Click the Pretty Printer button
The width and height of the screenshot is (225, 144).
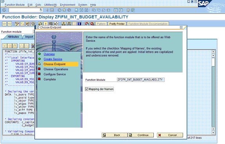[117, 24]
